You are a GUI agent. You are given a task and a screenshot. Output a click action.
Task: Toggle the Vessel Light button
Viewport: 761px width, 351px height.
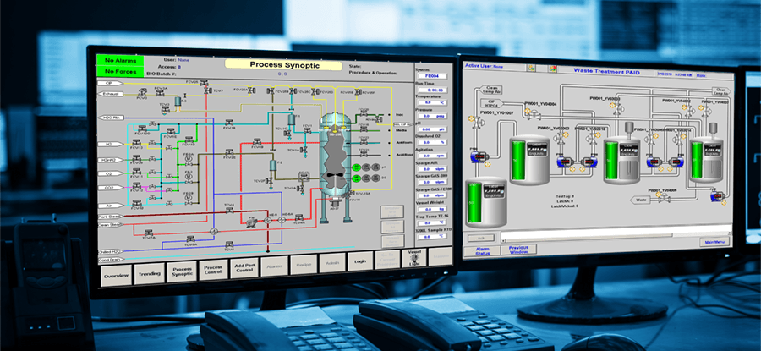[x=414, y=258]
